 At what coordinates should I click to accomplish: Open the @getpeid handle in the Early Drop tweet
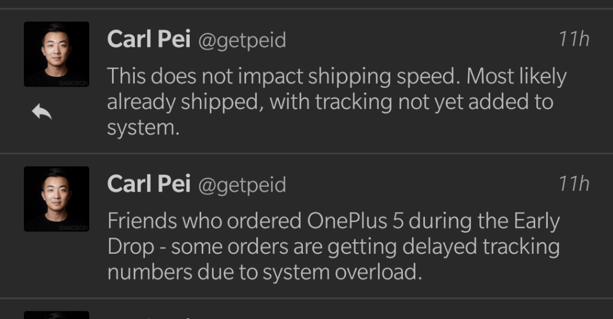[242, 185]
